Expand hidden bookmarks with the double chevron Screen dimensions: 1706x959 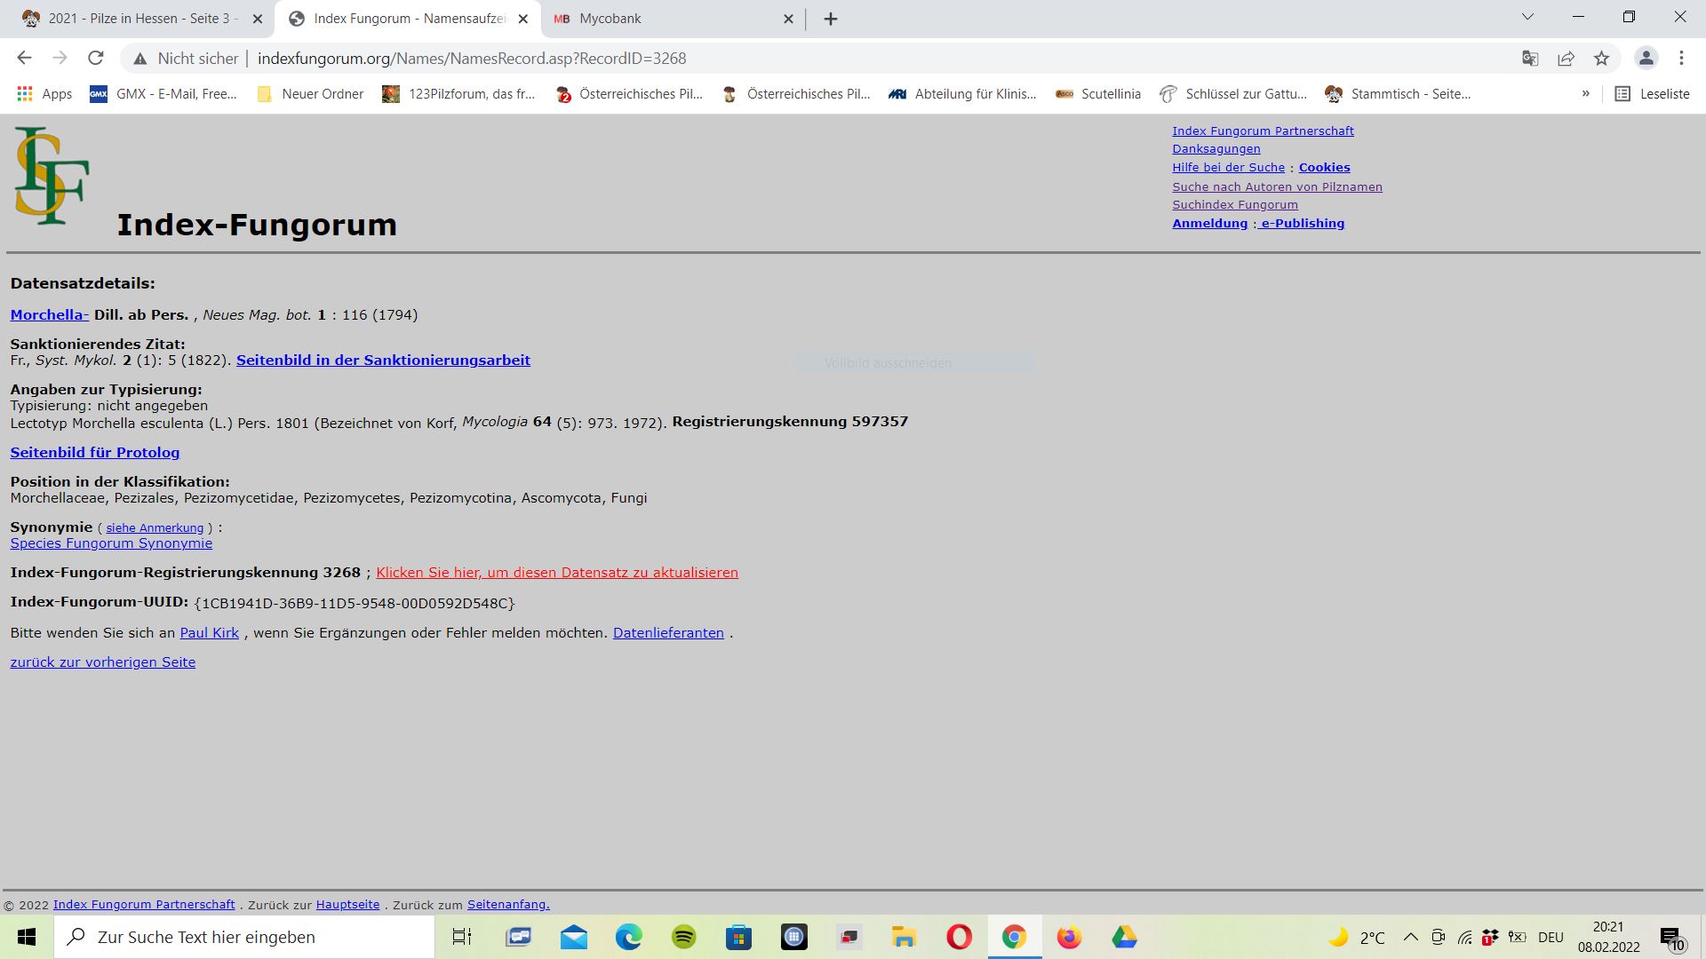coord(1585,94)
